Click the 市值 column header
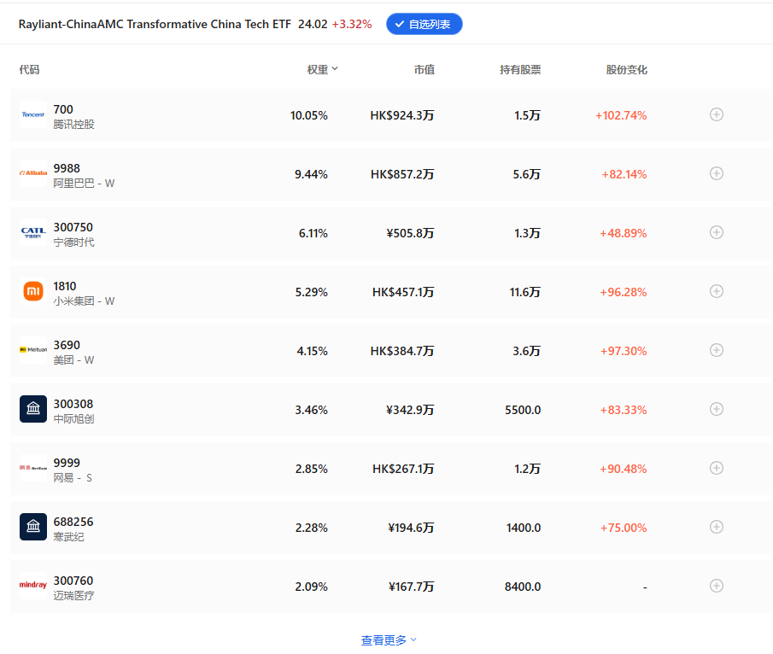 pos(424,69)
